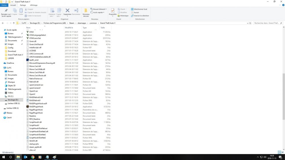Click the Copier icon in the clipboard group
Image resolution: width=285 pixels, height=160 pixels.
coord(15,11)
